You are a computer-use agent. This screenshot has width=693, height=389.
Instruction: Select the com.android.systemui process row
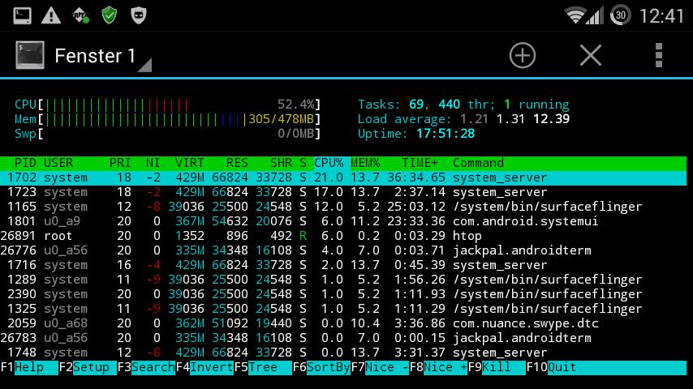[x=343, y=221]
